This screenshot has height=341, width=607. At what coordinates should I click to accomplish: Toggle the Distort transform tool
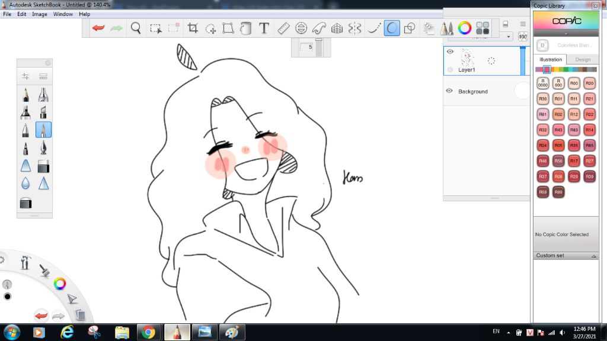pyautogui.click(x=228, y=28)
